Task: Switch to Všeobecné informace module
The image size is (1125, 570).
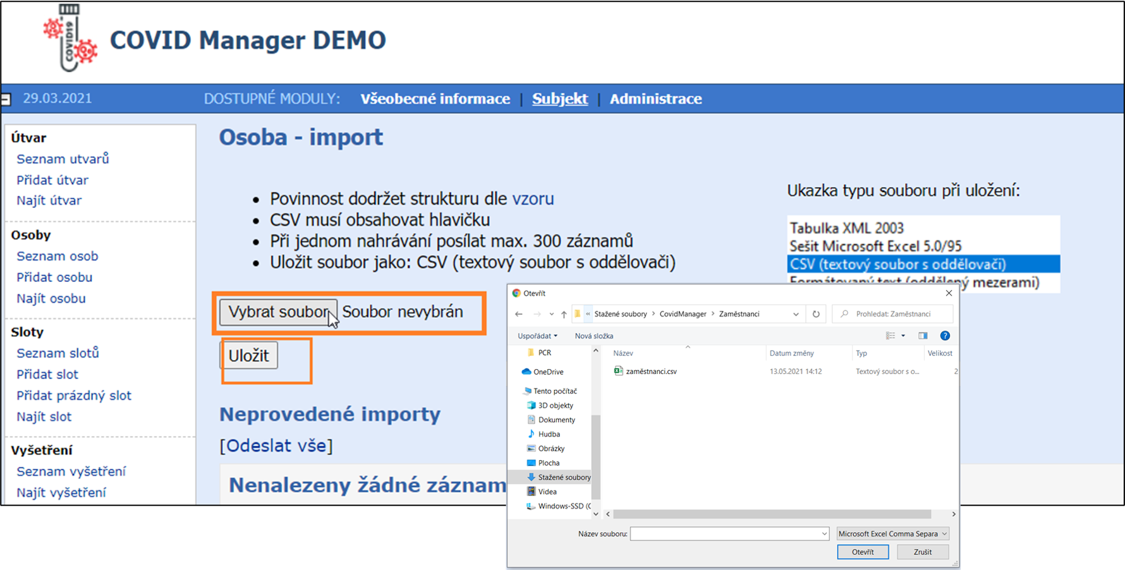Action: [435, 99]
